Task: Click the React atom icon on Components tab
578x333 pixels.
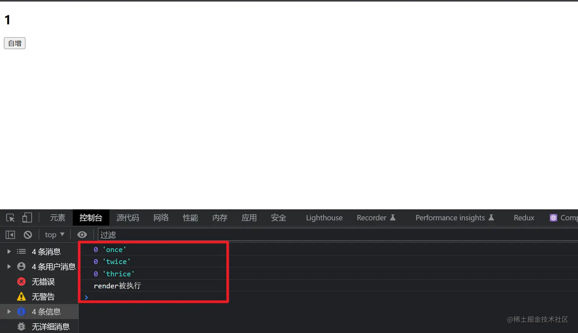Action: tap(553, 218)
